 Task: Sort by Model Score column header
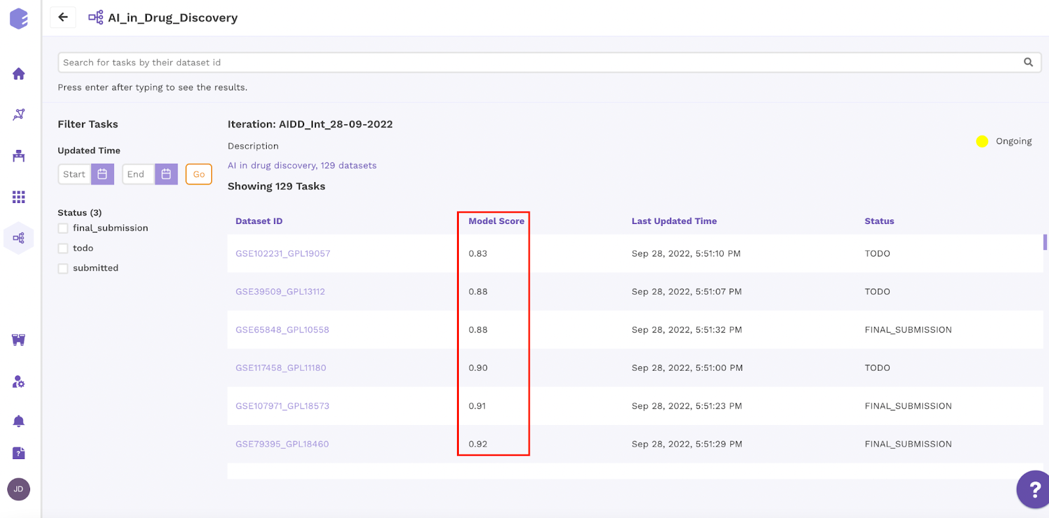tap(496, 221)
